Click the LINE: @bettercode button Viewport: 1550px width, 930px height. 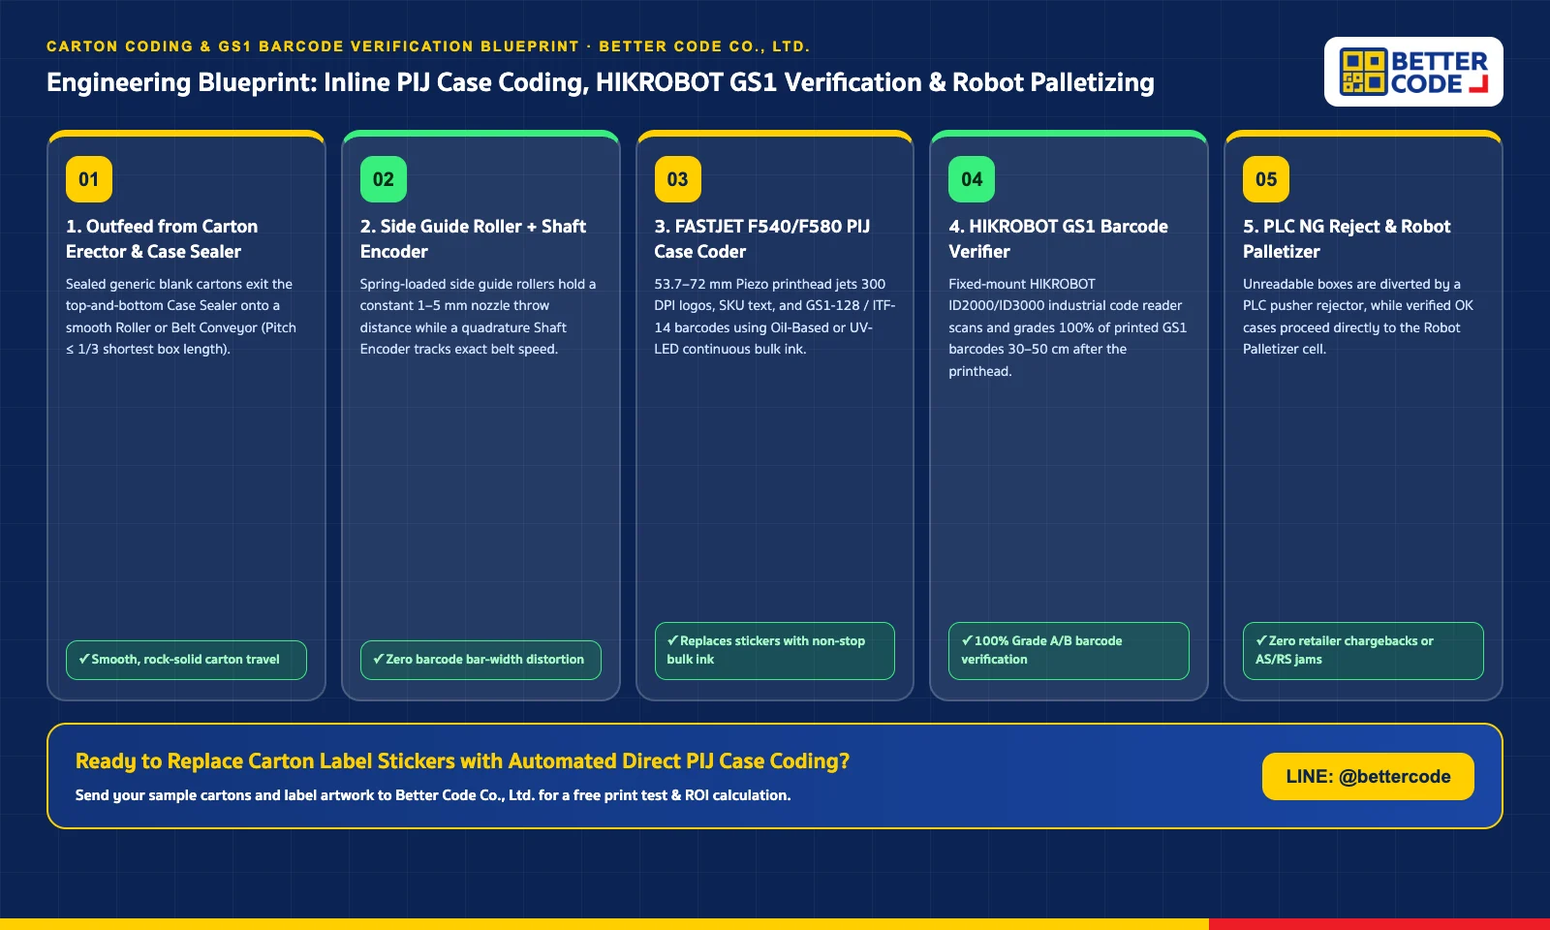(1368, 776)
